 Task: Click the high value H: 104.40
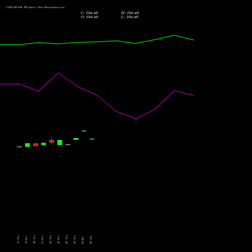(x=130, y=13)
